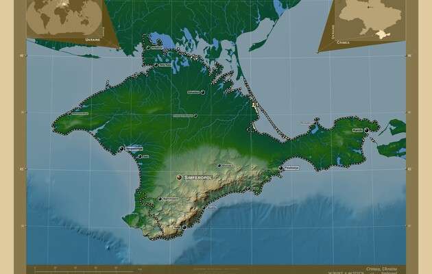Select the small marker east of Simferopol
The height and width of the screenshot is (274, 432).
(219, 165)
